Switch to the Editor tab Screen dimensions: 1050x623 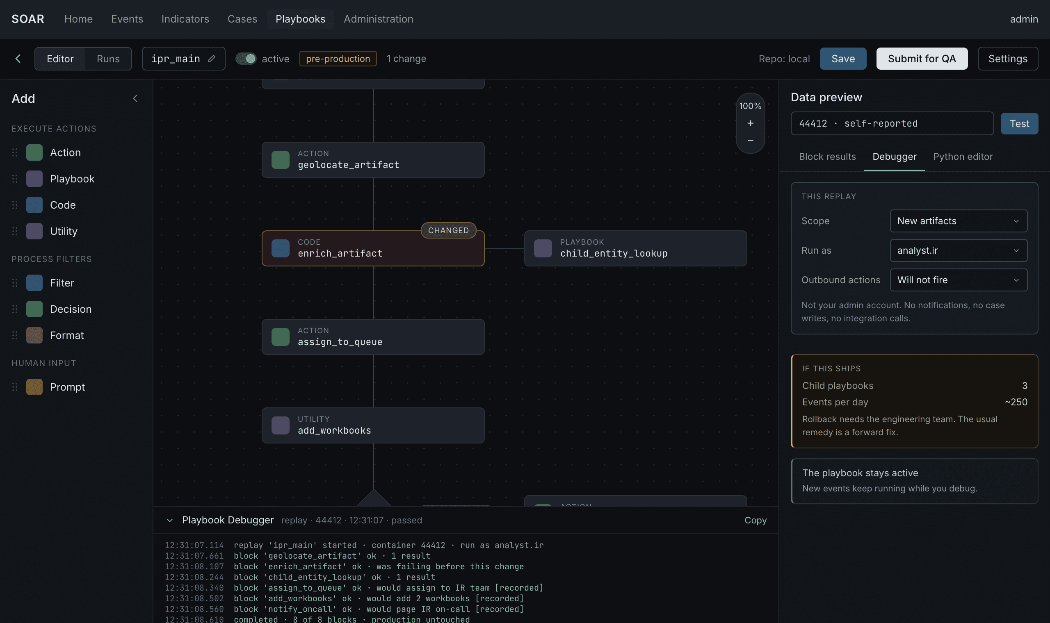tap(60, 59)
